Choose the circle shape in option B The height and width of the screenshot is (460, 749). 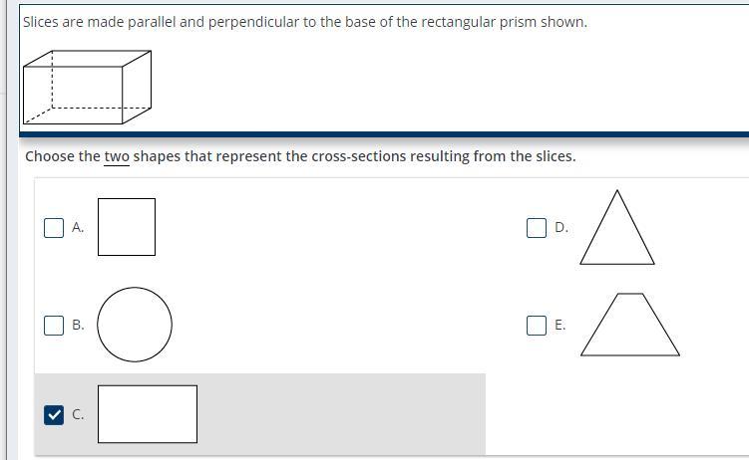click(x=135, y=325)
